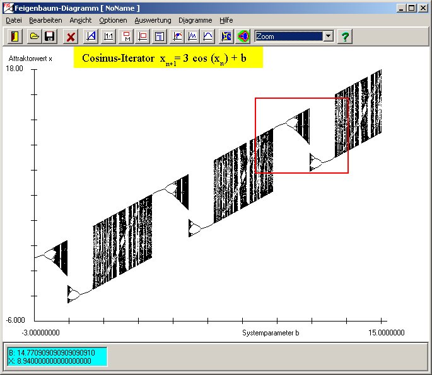The width and height of the screenshot is (432, 375).
Task: Open the Bearbeiten menu
Action: coord(45,20)
